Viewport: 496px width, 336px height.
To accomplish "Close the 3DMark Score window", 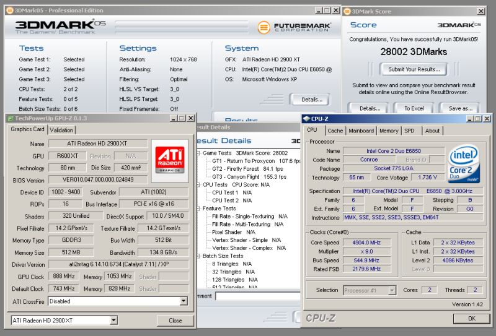I will [x=481, y=11].
